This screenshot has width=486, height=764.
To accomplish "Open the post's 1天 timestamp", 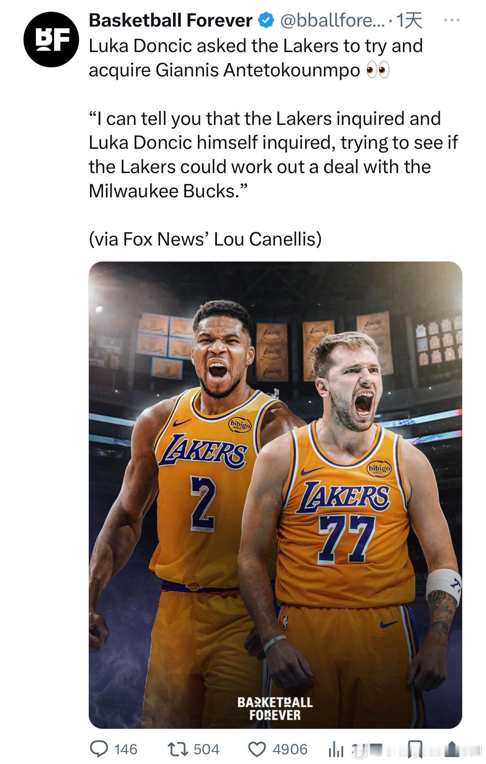I will pos(409,21).
